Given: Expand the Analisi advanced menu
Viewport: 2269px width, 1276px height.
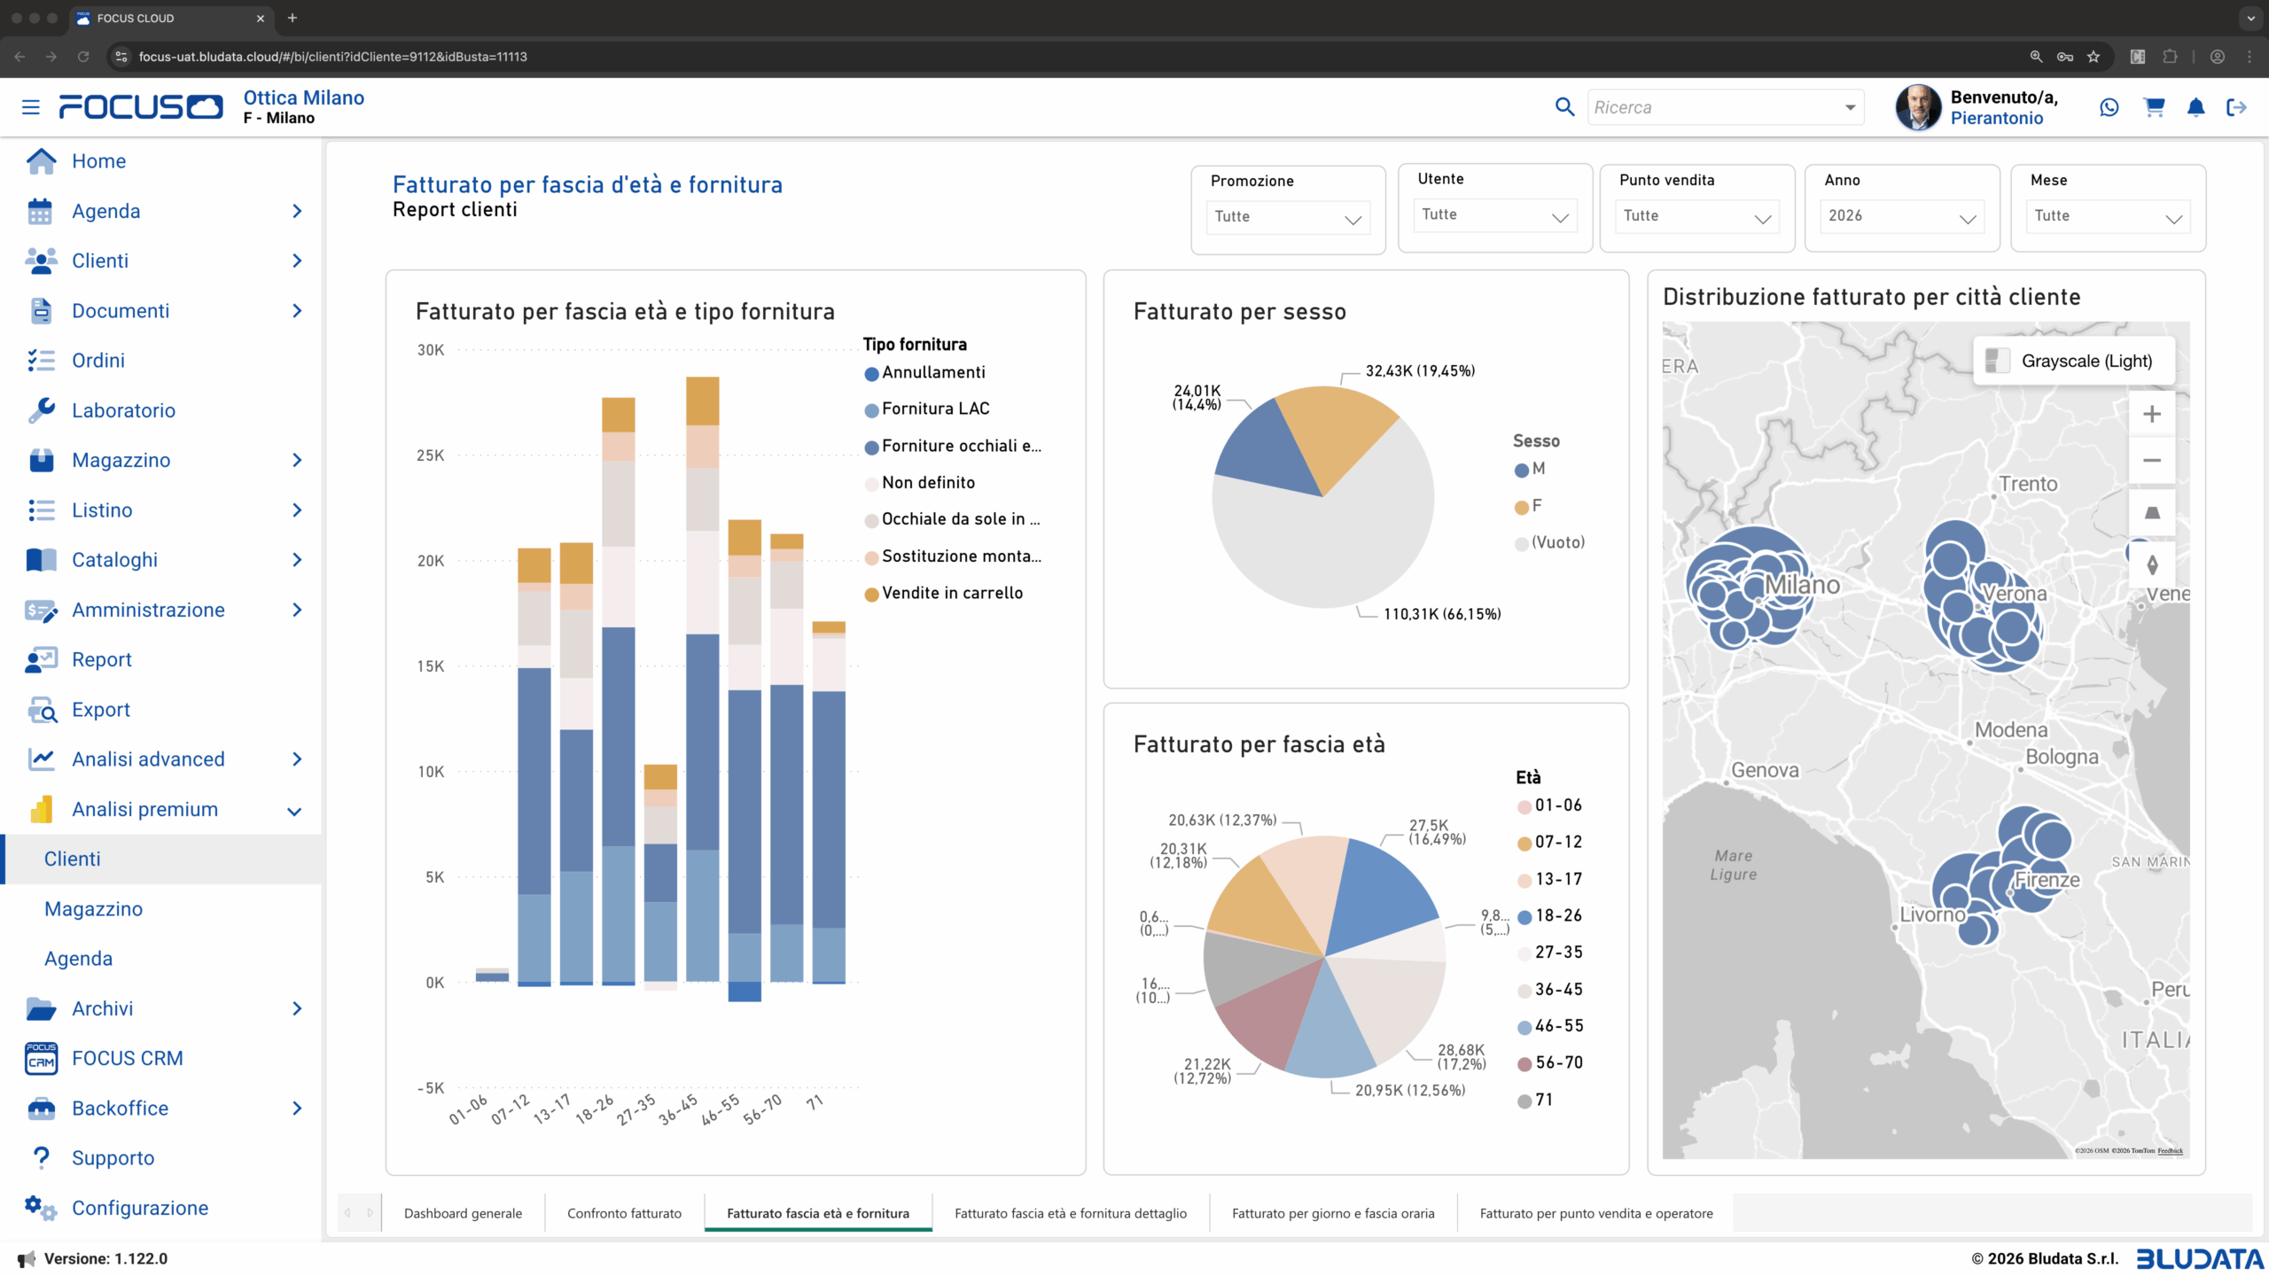Looking at the screenshot, I should [x=147, y=759].
